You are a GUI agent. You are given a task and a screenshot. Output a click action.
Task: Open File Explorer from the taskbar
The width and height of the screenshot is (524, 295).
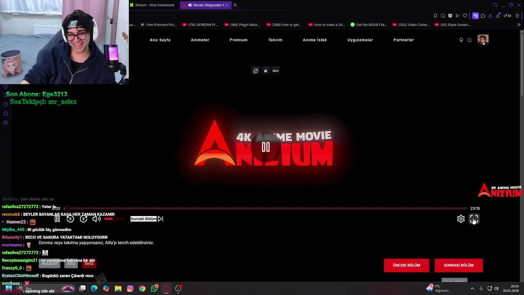(x=118, y=288)
